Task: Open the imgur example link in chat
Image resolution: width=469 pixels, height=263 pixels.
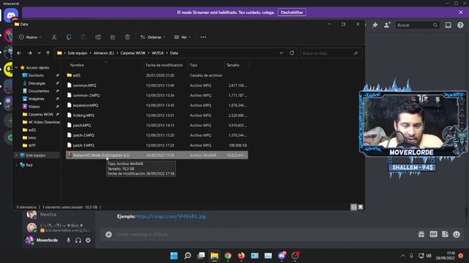Action: (171, 216)
